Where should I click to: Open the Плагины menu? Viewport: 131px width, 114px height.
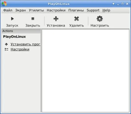pyautogui.click(x=76, y=10)
